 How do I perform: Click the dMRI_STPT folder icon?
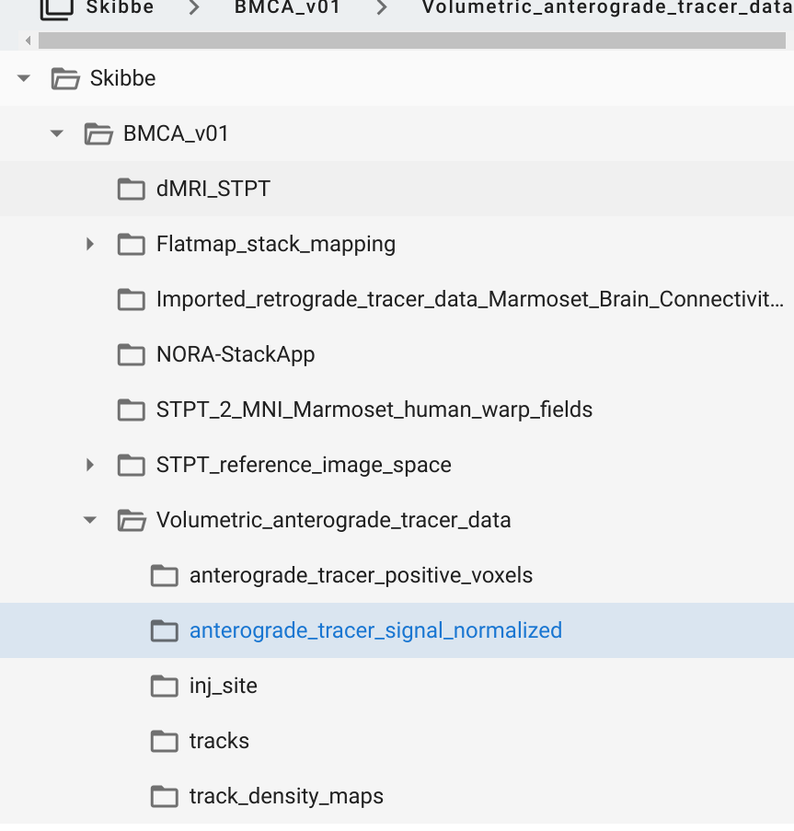tap(132, 190)
